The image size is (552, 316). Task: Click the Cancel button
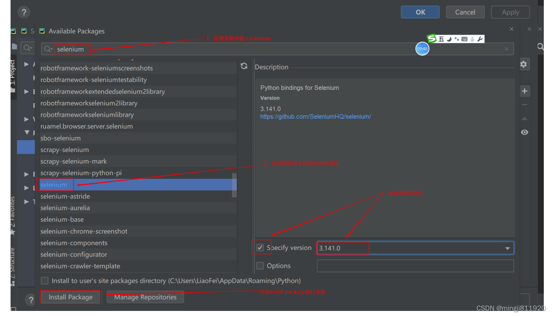click(x=465, y=12)
